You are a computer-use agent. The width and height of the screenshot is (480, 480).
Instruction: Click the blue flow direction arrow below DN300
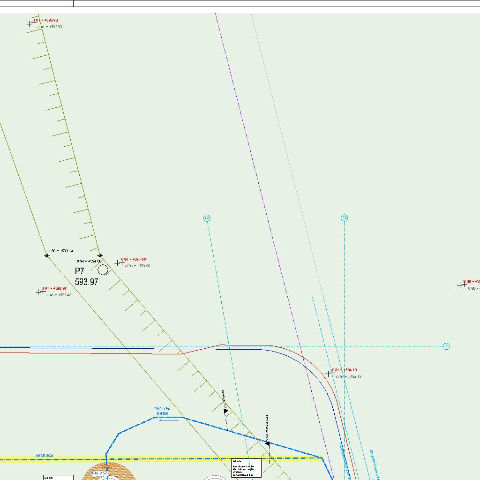pos(169,420)
